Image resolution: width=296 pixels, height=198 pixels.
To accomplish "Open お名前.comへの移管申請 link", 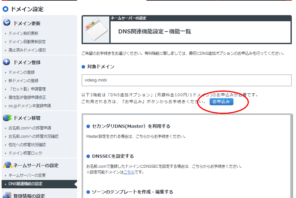I will (x=30, y=128).
